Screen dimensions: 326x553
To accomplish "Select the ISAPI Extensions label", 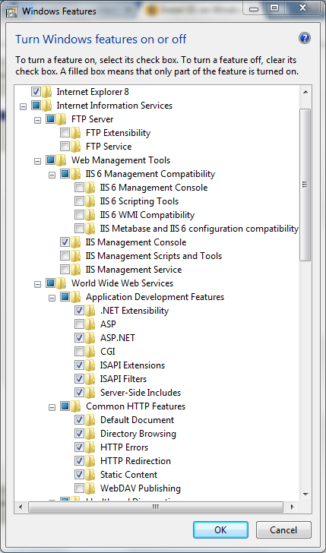I will (133, 365).
